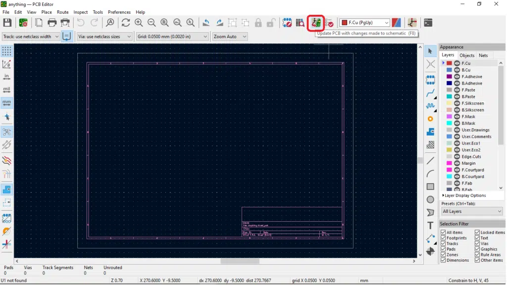
Task: Toggle visibility of F.Cu layer
Action: [457, 63]
